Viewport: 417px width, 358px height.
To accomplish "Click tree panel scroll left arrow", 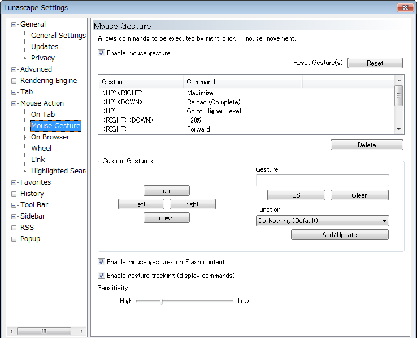I will click(x=11, y=331).
